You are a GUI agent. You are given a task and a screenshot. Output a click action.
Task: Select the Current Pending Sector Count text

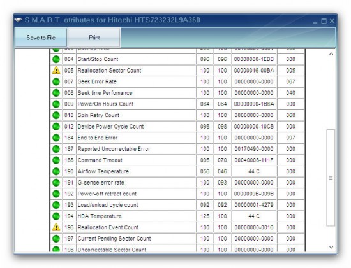click(x=114, y=239)
